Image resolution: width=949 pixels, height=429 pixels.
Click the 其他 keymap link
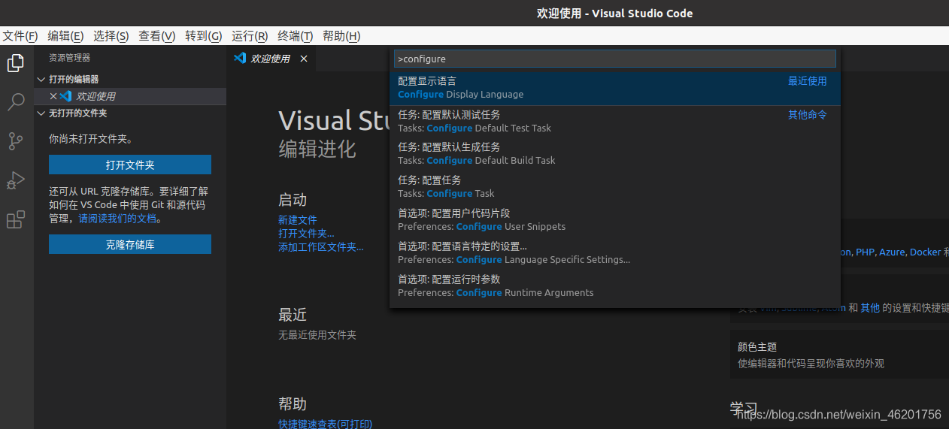point(870,308)
